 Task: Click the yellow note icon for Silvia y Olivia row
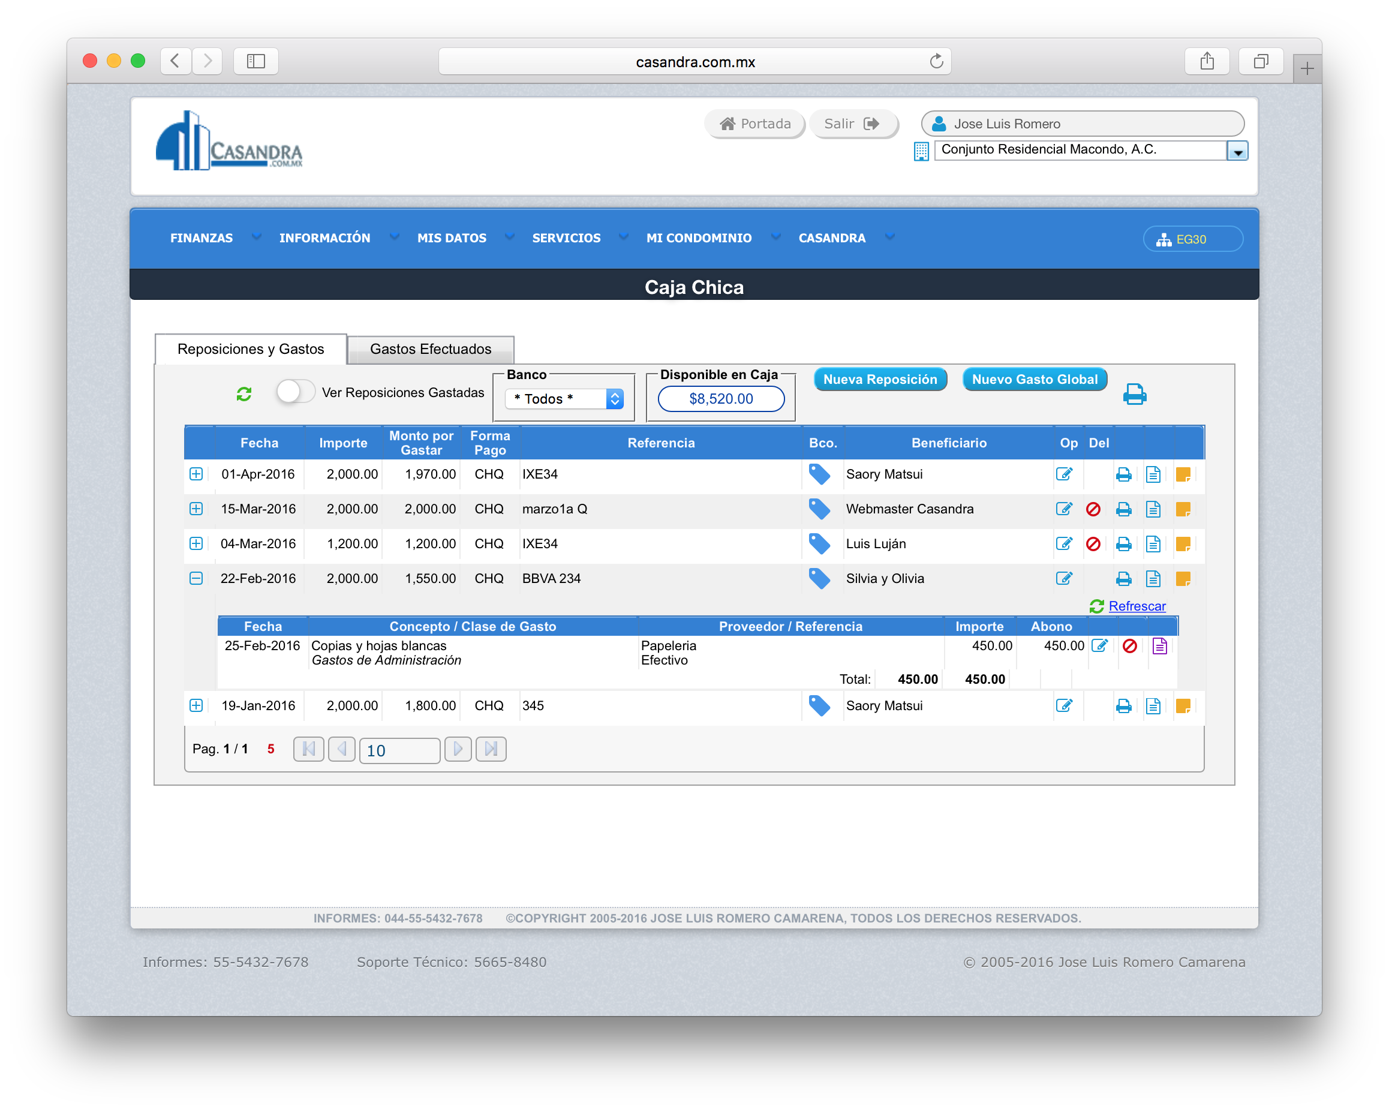pos(1183,579)
